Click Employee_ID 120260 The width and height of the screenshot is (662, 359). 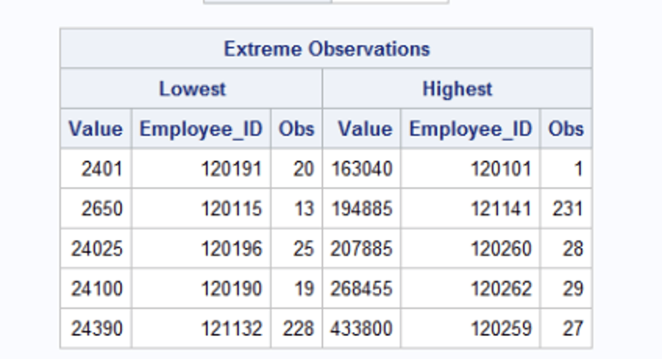coord(501,249)
